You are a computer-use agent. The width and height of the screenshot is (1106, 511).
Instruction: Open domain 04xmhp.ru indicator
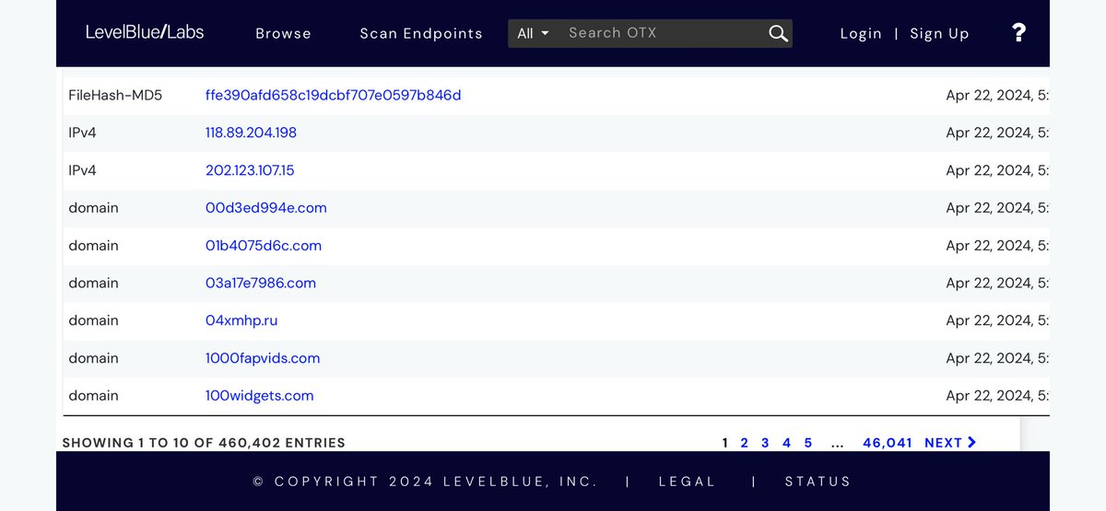click(241, 320)
